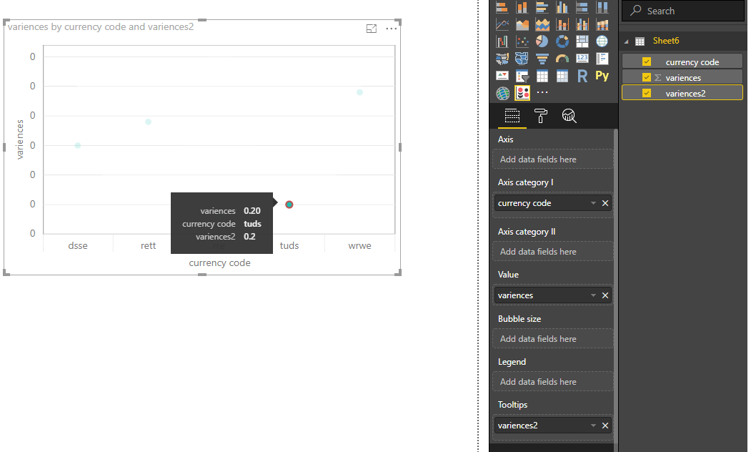Image resolution: width=751 pixels, height=452 pixels.
Task: Select the Filled map icon
Action: pos(502,59)
